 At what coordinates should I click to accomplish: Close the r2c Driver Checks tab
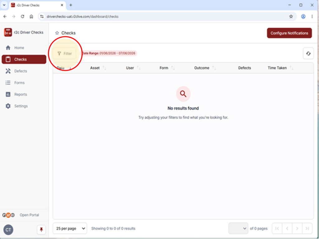pos(62,5)
